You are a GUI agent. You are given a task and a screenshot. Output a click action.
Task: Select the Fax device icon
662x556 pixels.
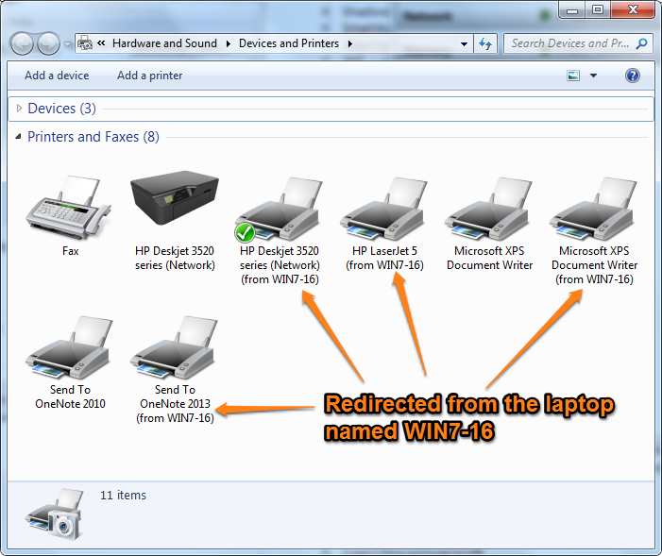(x=69, y=208)
